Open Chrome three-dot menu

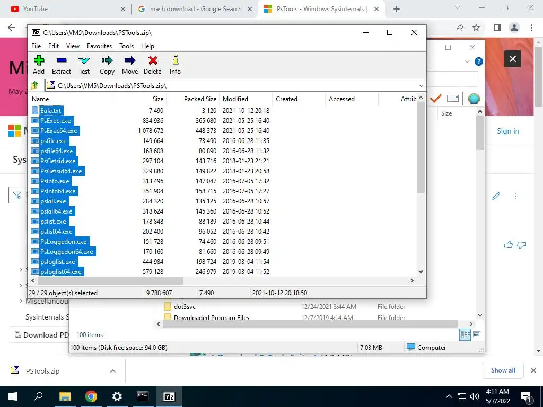pyautogui.click(x=531, y=28)
